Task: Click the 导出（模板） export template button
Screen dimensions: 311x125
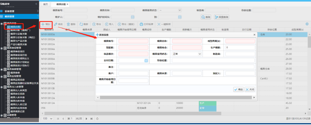Action: pyautogui.click(x=126, y=24)
